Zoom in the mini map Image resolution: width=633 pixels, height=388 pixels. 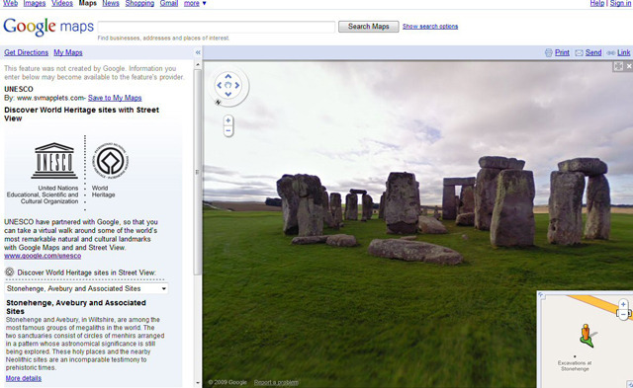[x=623, y=305]
